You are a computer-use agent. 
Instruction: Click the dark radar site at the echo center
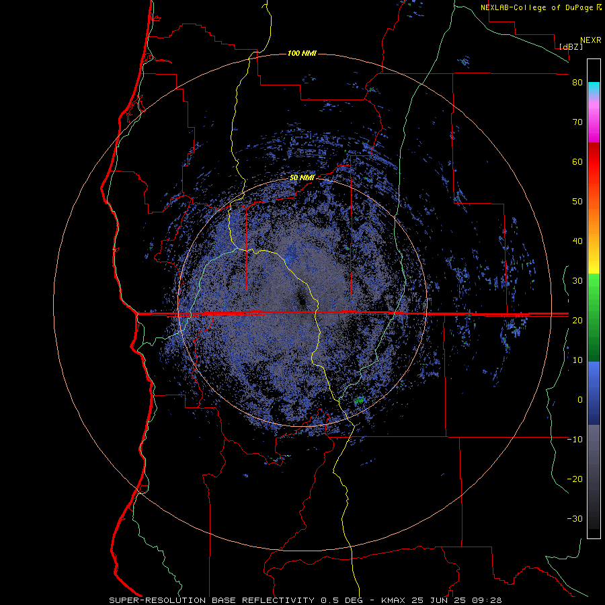point(300,298)
